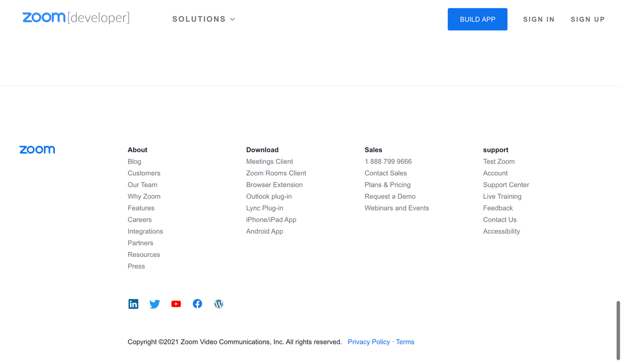Open the Feedback link
Viewport: 621px width, 361px height.
[x=498, y=208]
